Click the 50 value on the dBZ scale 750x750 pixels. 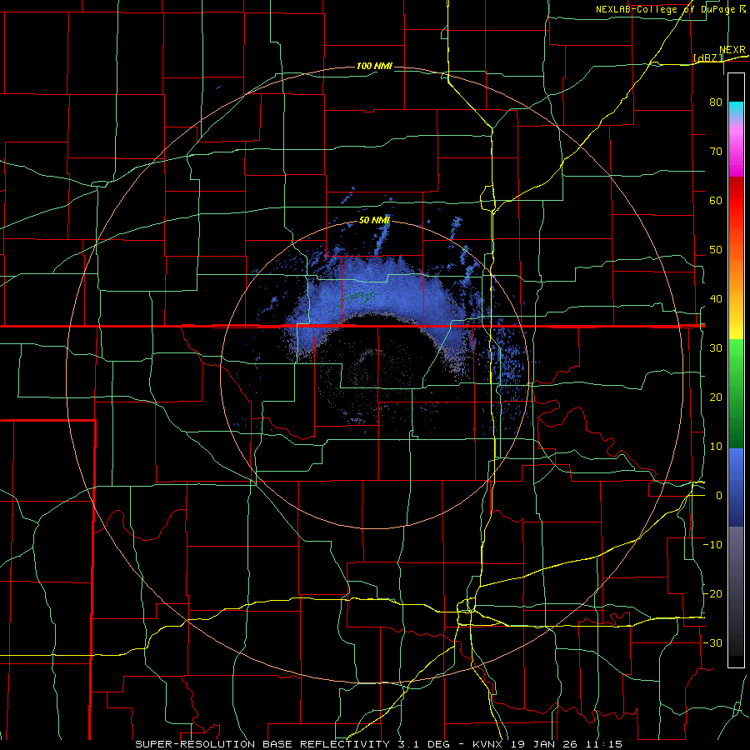coord(716,250)
